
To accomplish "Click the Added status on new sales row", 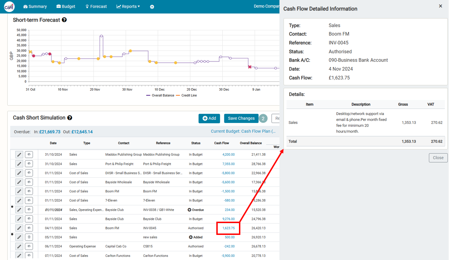I will coord(196,237).
